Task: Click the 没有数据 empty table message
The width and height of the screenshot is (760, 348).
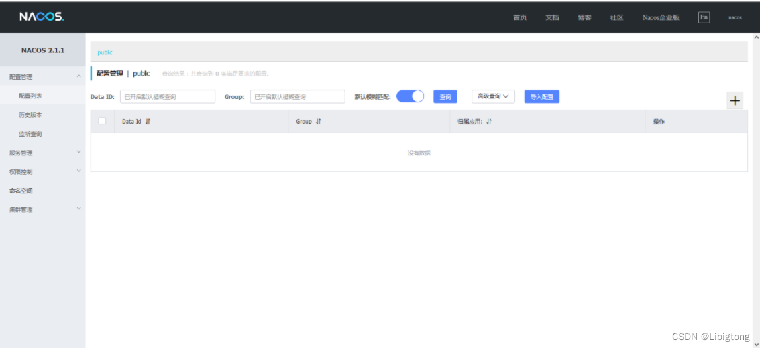Action: click(419, 153)
